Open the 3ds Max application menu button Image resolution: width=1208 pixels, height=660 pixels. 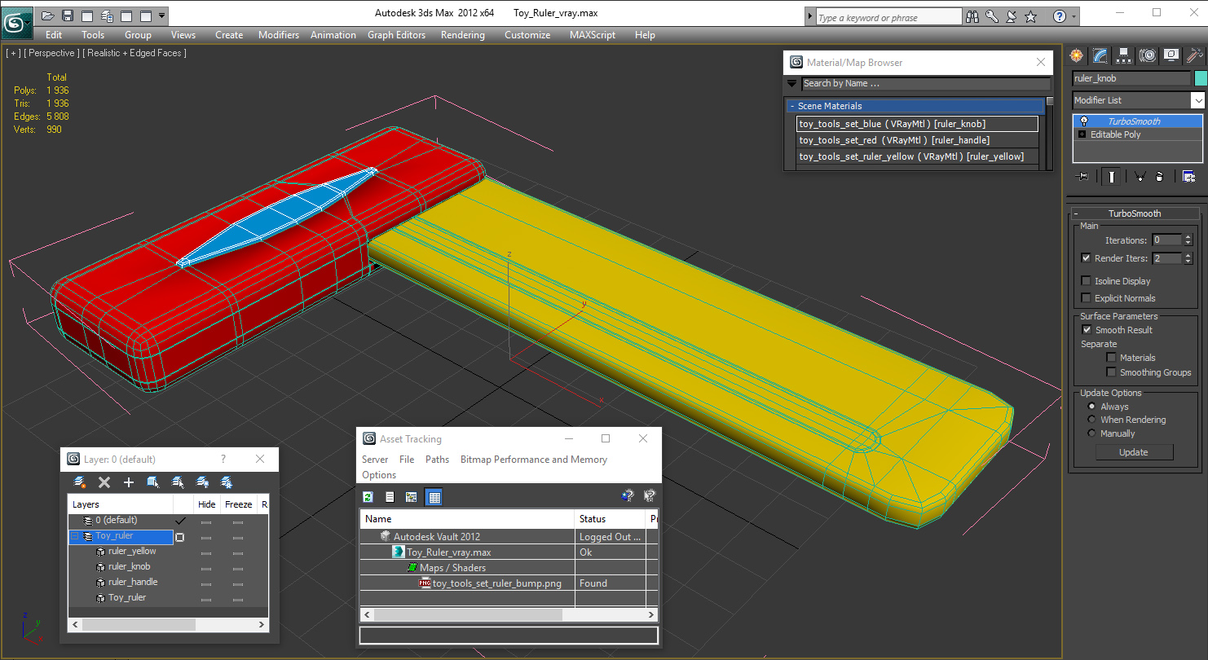pos(16,21)
